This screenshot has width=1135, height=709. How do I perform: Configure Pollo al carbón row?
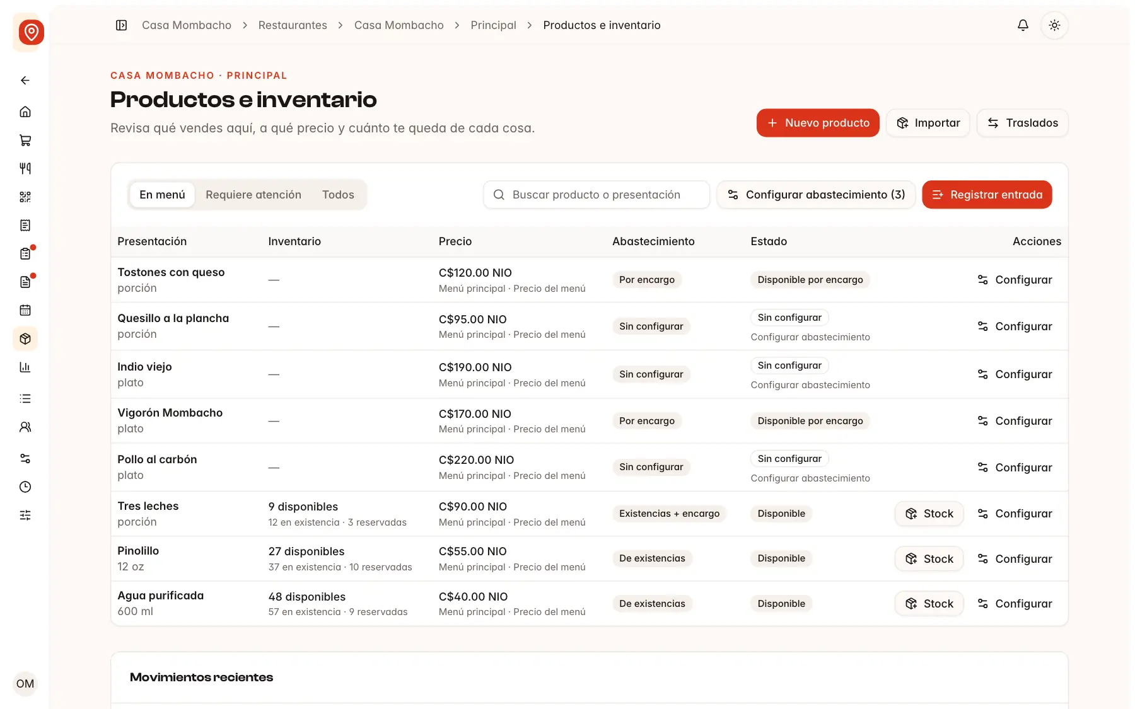tap(1015, 468)
